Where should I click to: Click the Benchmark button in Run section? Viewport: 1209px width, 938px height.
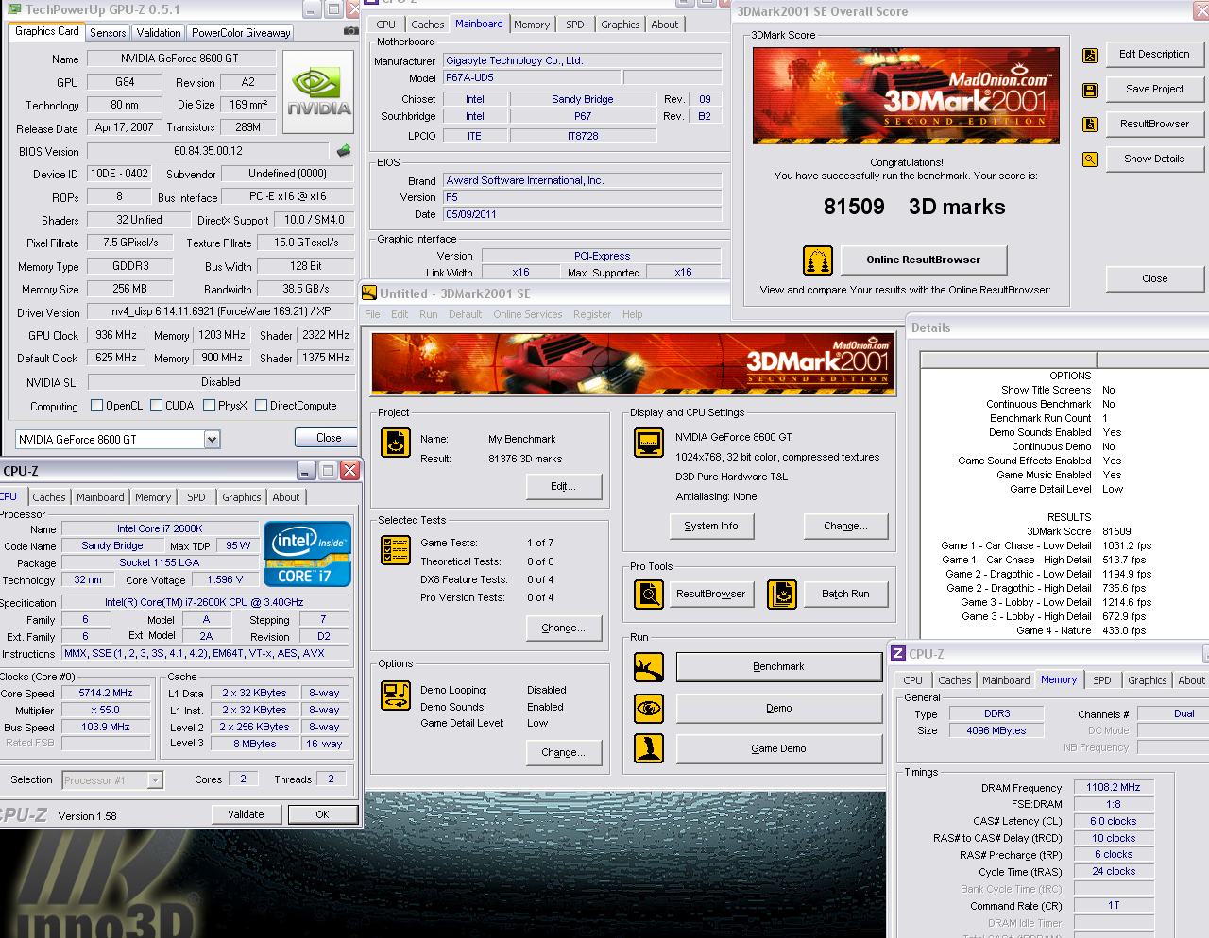pyautogui.click(x=778, y=667)
